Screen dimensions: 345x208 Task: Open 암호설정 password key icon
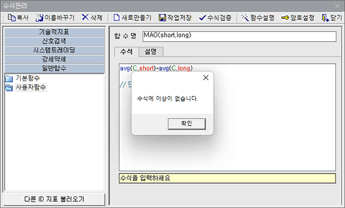pyautogui.click(x=285, y=17)
